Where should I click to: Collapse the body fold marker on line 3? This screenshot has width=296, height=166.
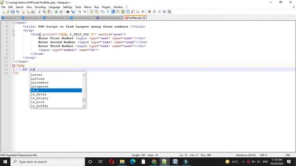click(x=13, y=30)
